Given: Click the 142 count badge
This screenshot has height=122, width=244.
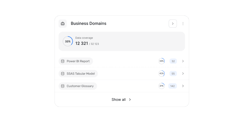Looking at the screenshot, I should tap(172, 86).
